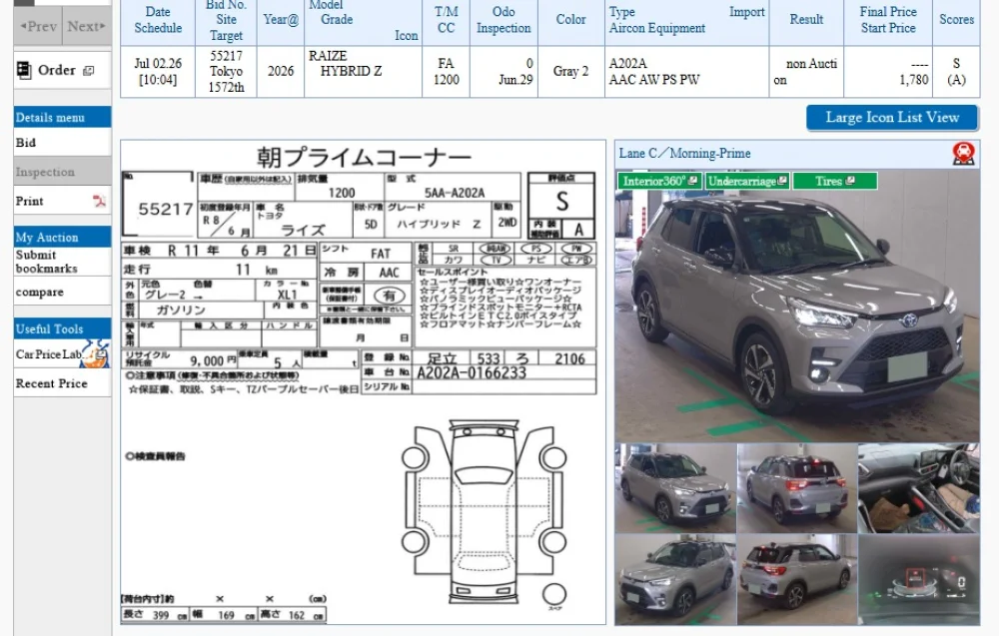Click the red car alert icon
Screen dimensions: 999x636
[x=963, y=154]
